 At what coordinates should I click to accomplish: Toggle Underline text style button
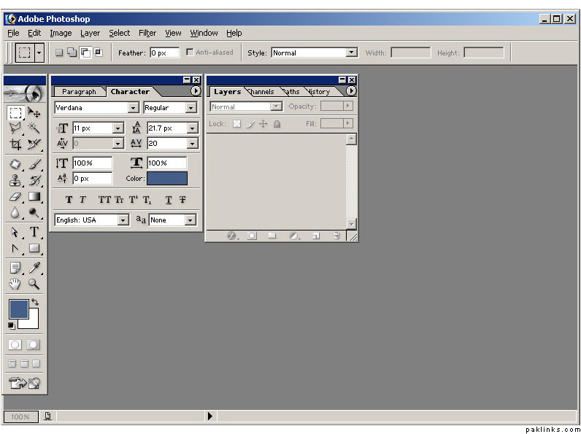point(169,200)
